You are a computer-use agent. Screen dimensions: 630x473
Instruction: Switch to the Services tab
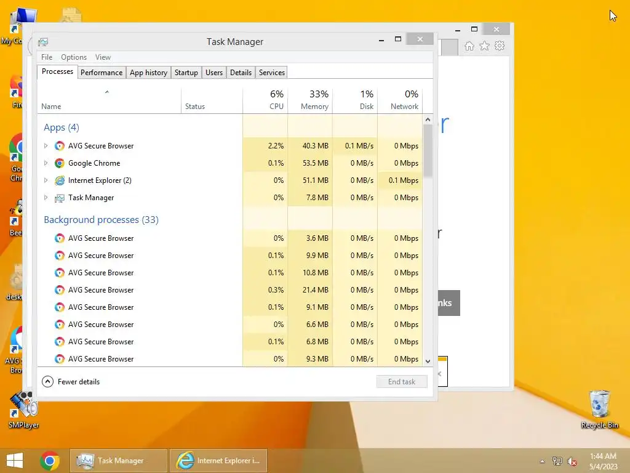click(271, 73)
